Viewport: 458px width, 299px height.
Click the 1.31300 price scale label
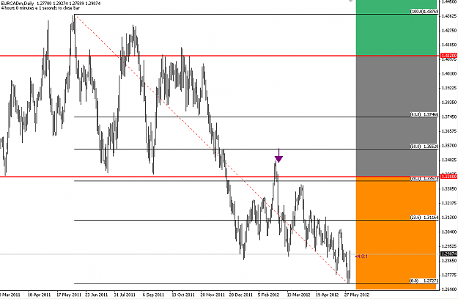[x=449, y=218]
